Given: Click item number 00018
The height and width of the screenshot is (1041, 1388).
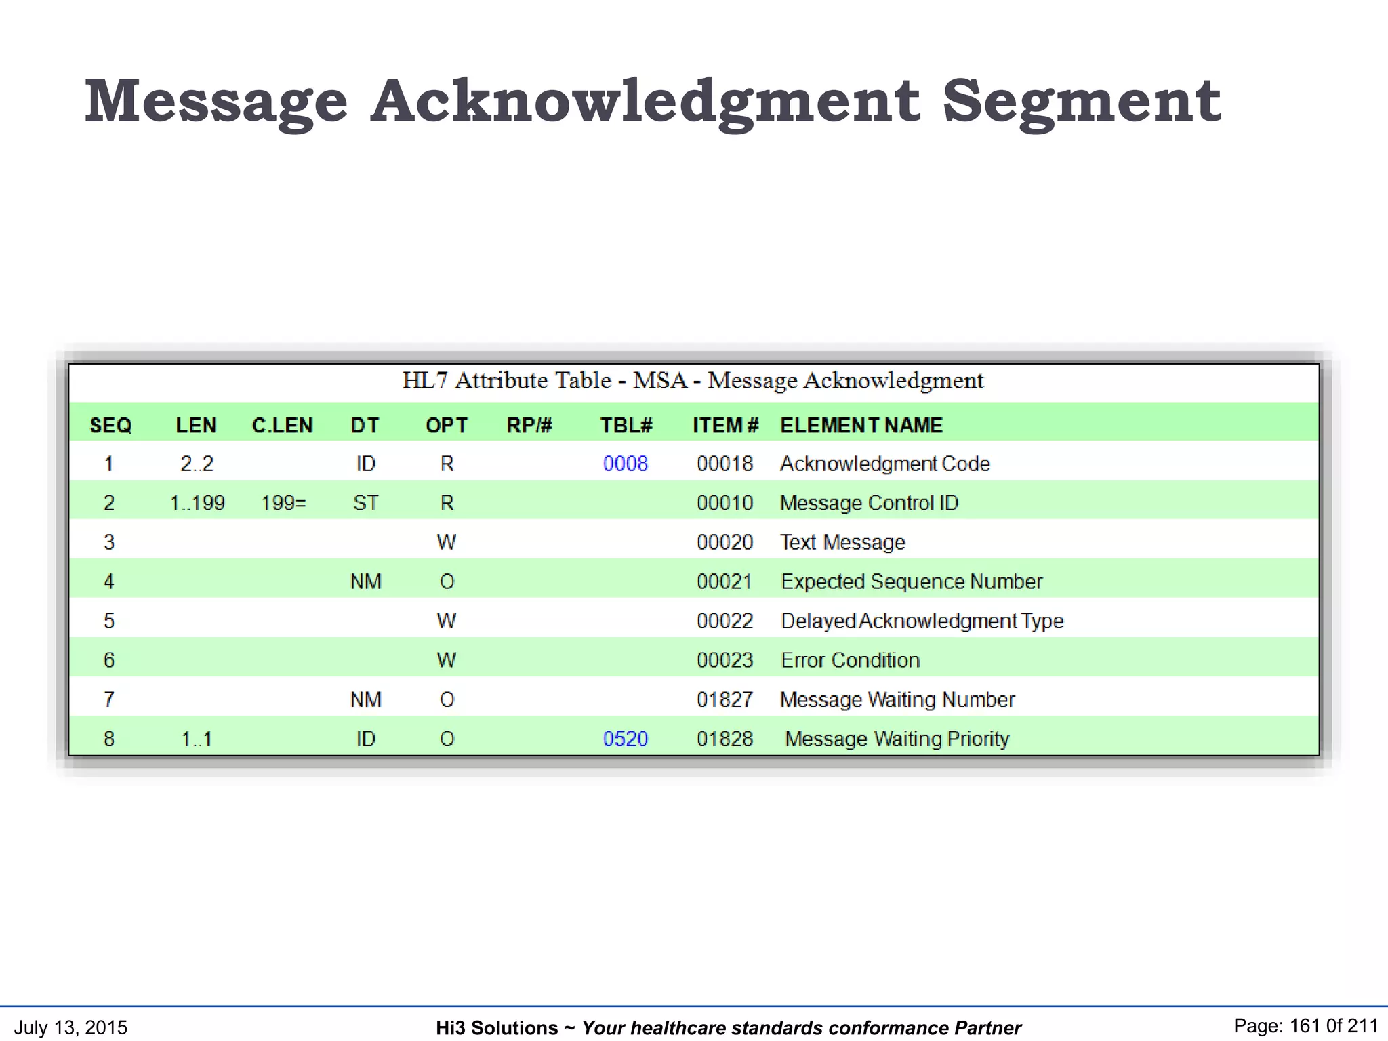Looking at the screenshot, I should pos(724,464).
